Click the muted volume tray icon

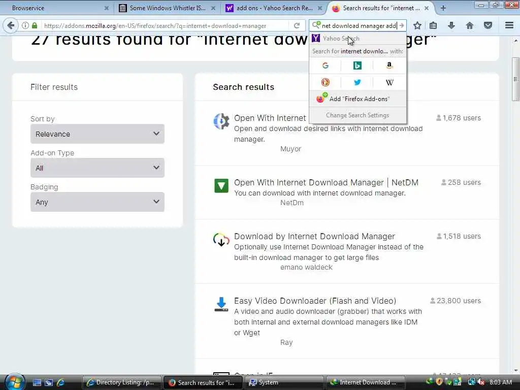coord(481,382)
